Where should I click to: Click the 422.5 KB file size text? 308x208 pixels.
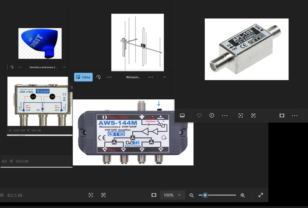click(x=15, y=195)
